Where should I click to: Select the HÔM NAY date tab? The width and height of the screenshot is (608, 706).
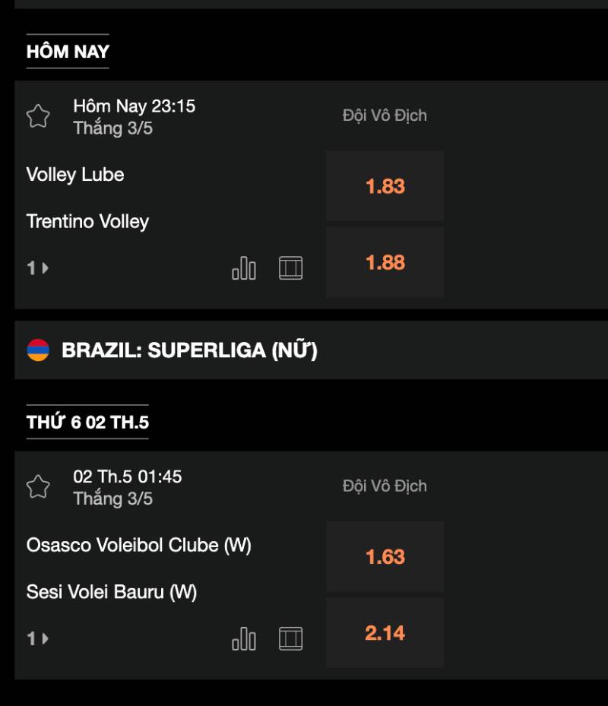[x=68, y=52]
